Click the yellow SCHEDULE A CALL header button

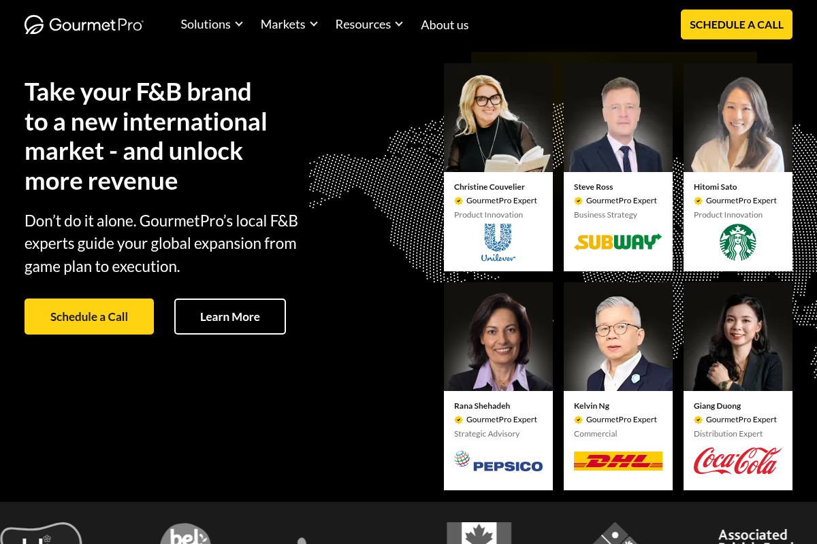737,24
